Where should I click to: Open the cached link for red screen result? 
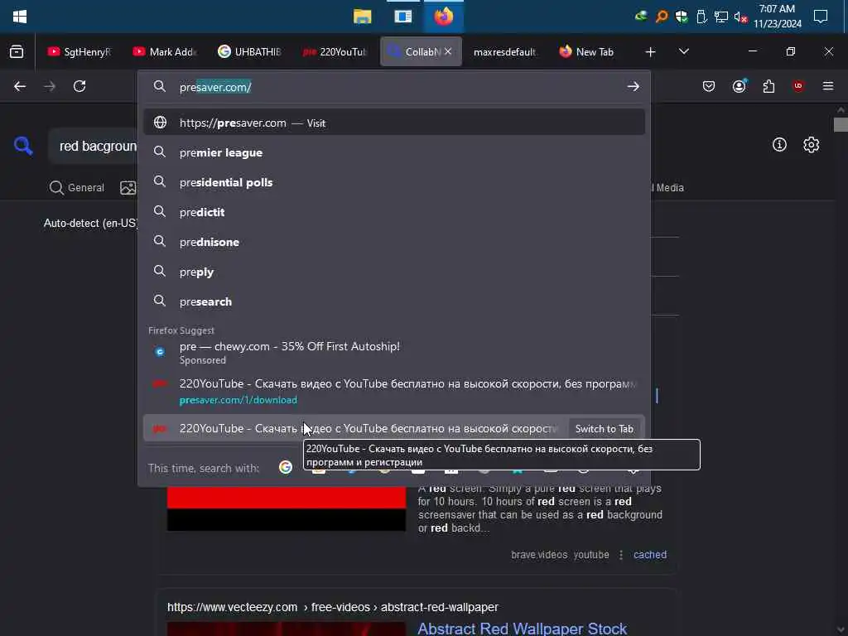pos(649,554)
